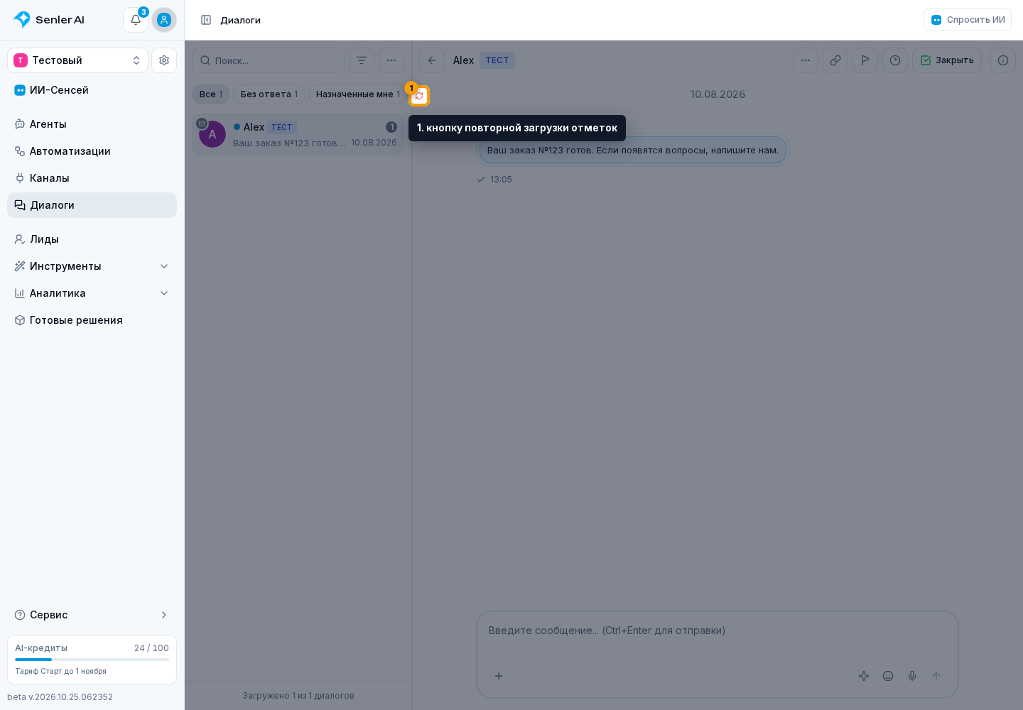This screenshot has height=710, width=1023.
Task: Click the AI-кредиты progress bar
Action: pos(92,660)
